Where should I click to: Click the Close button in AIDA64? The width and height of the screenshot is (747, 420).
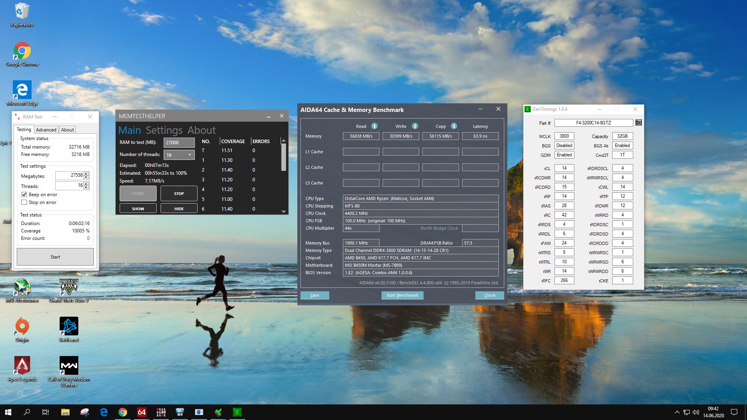[x=490, y=295]
